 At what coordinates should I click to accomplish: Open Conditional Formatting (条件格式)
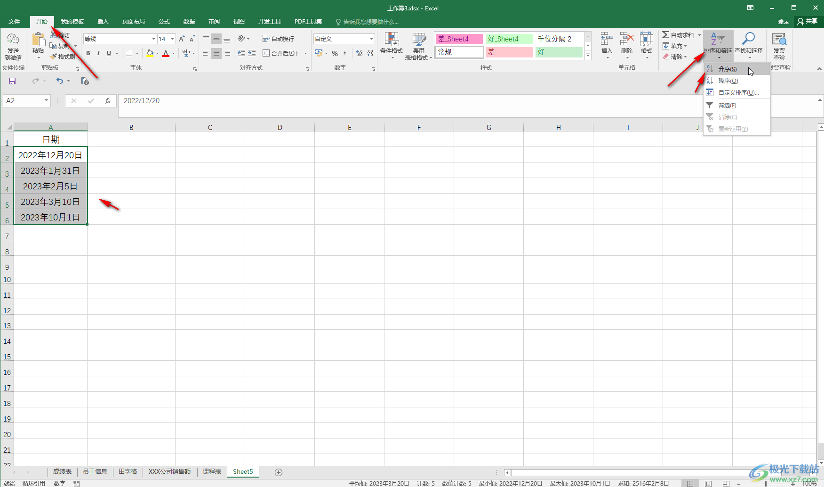(392, 46)
